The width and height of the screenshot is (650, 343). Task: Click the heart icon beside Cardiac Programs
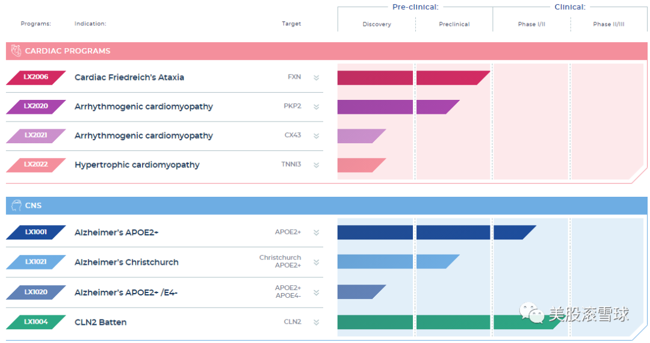16,51
